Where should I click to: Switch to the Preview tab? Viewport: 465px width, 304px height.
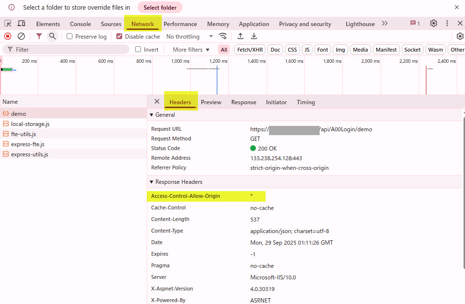coord(211,102)
